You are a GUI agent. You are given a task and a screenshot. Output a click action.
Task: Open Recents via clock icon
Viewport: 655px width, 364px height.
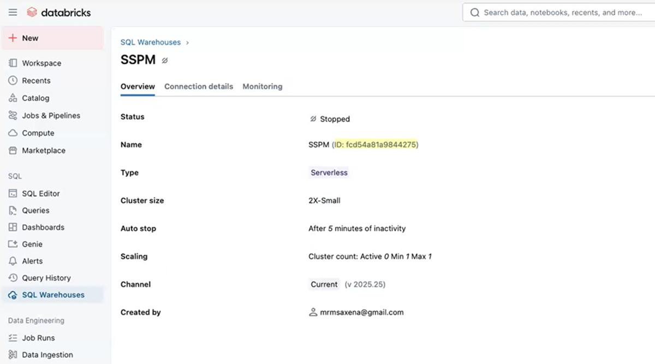pyautogui.click(x=13, y=81)
